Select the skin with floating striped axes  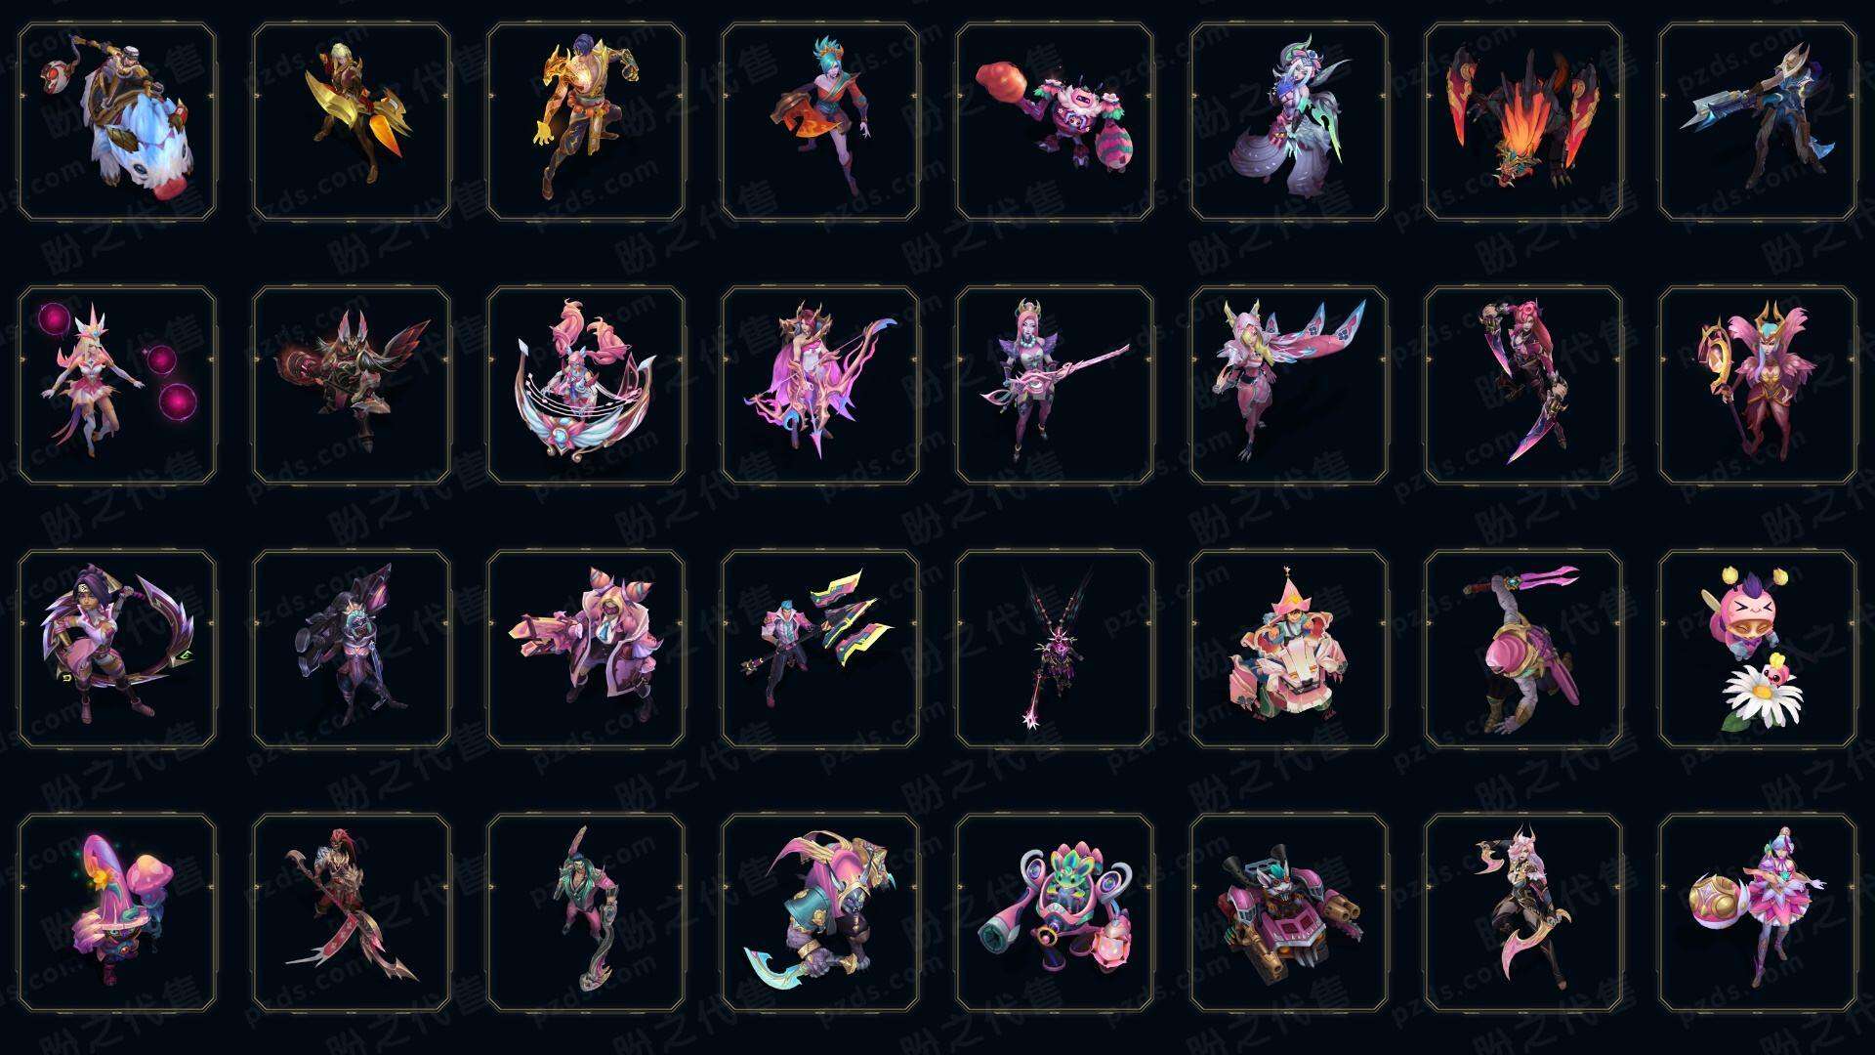820,649
